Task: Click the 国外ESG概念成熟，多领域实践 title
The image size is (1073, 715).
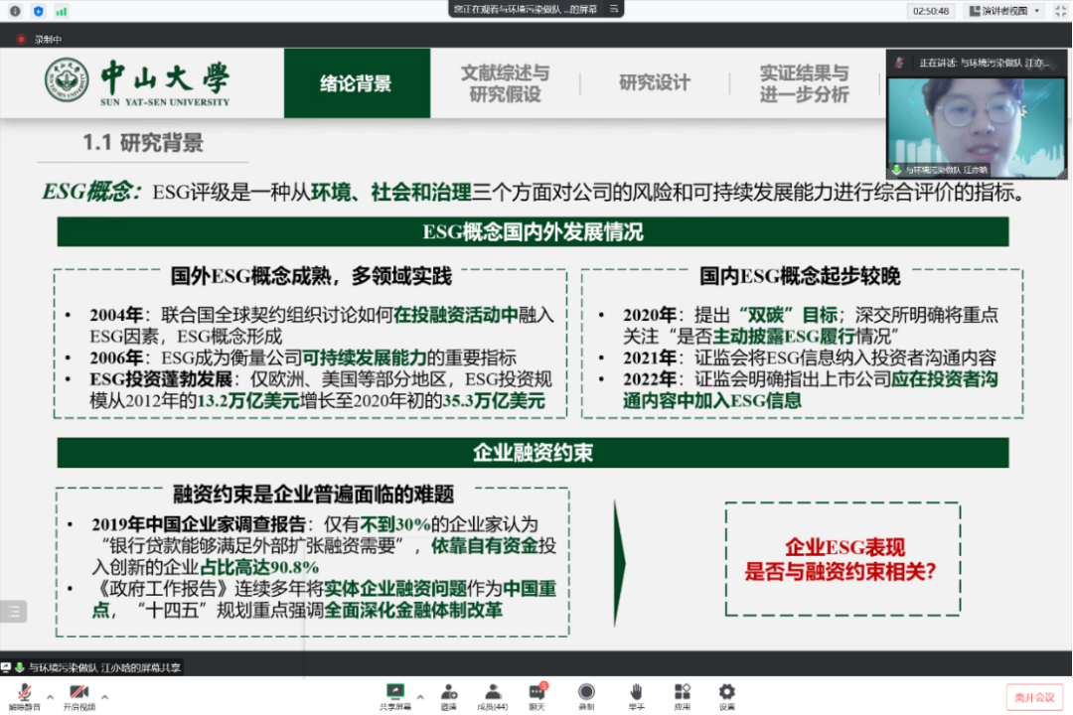Action: click(311, 276)
